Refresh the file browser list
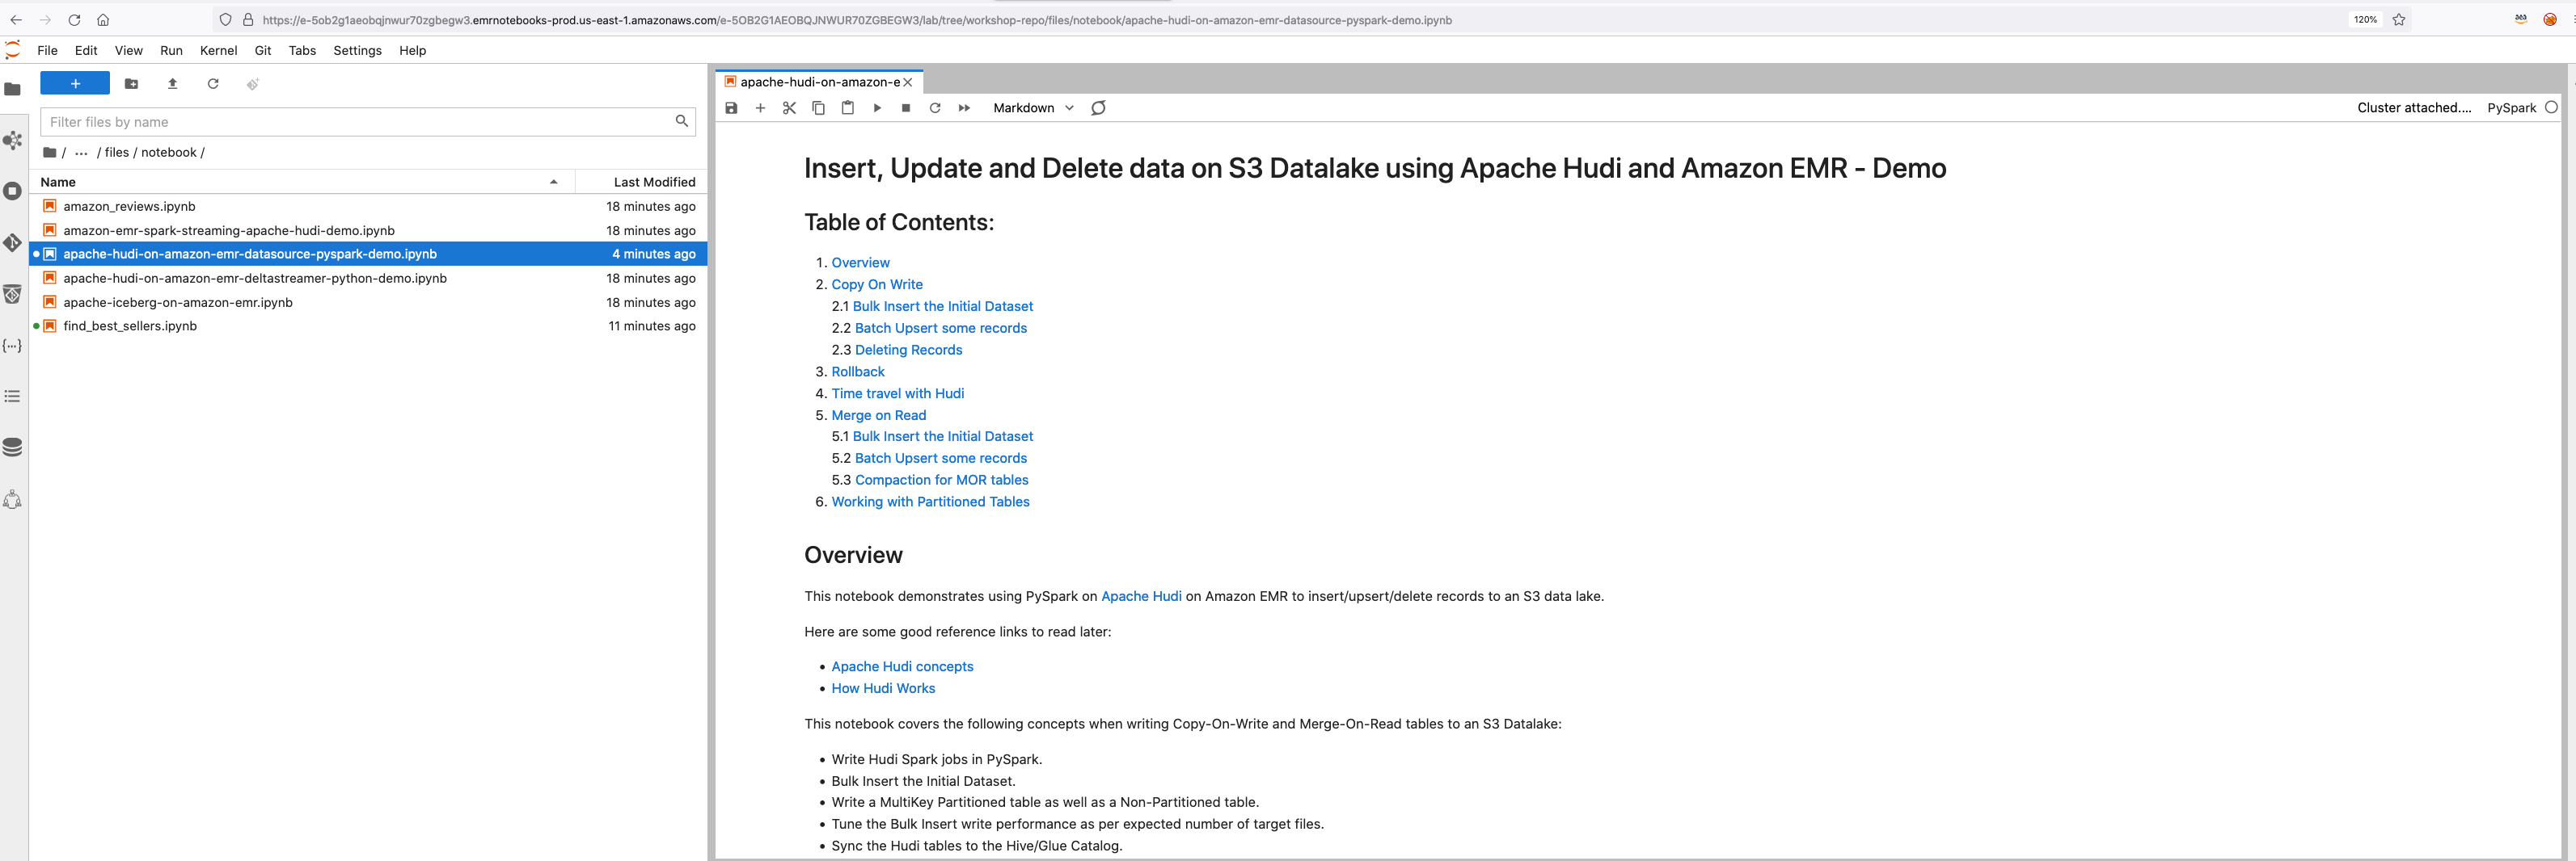The height and width of the screenshot is (861, 2576). 213,84
